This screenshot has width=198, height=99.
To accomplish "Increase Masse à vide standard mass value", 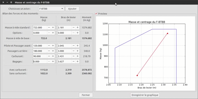I will 53,28.
